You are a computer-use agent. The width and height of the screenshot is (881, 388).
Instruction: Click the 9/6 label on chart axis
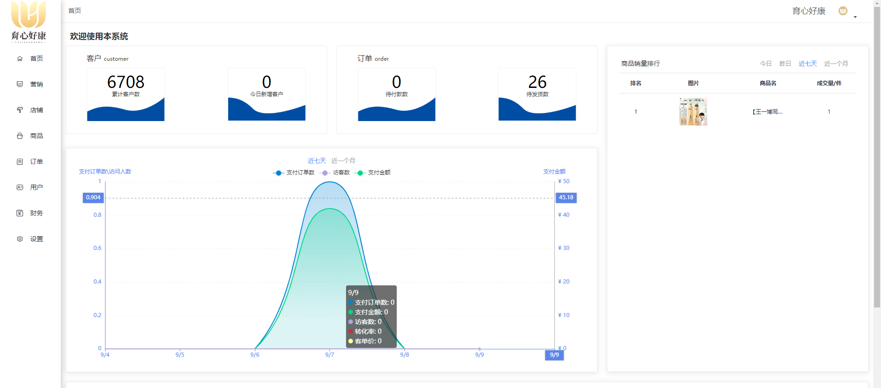click(x=255, y=355)
